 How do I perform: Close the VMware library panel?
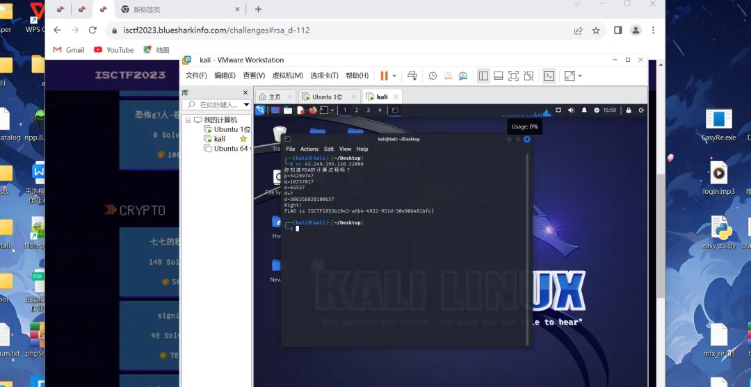[245, 93]
